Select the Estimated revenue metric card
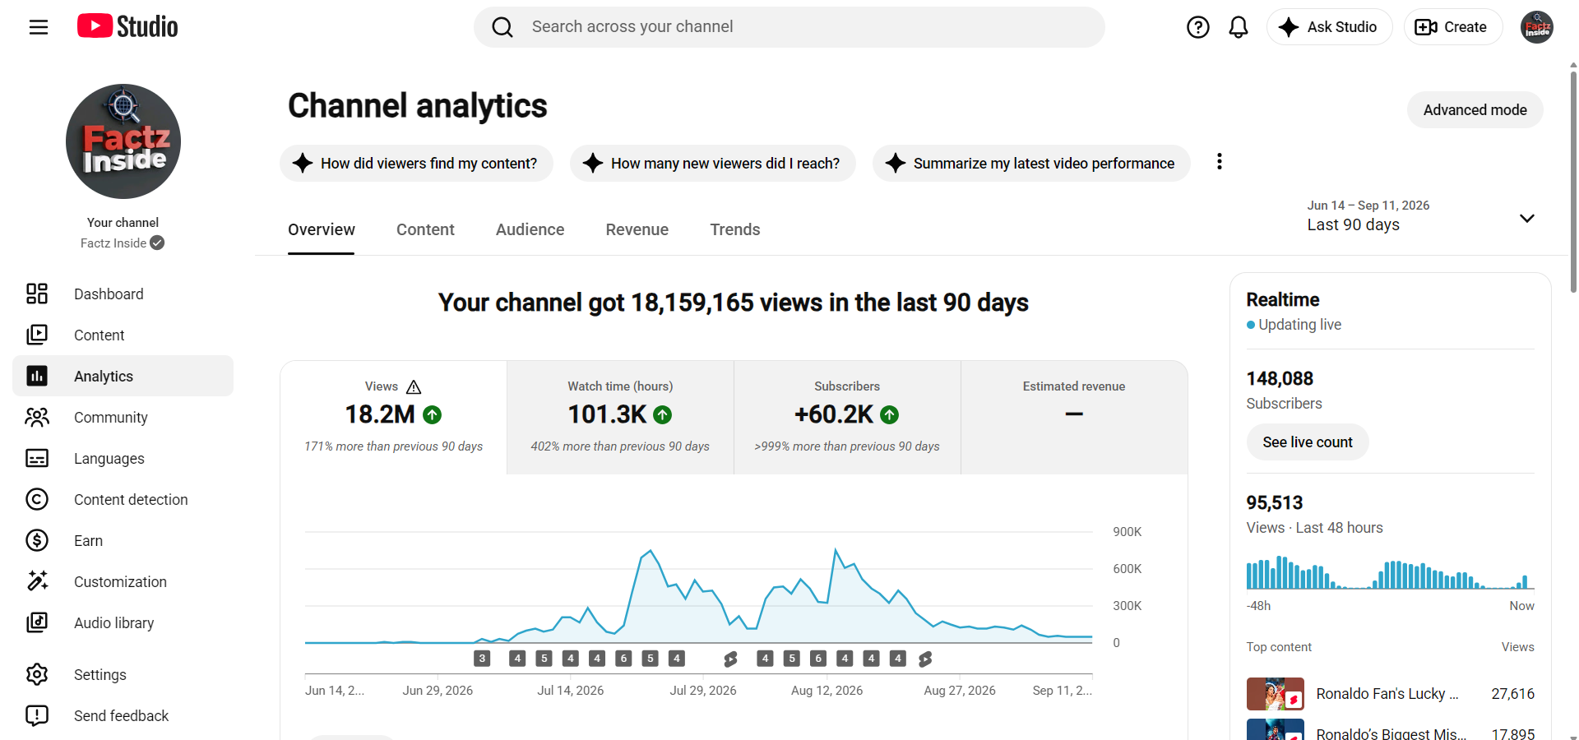Viewport: 1579px width, 740px height. coord(1074,418)
